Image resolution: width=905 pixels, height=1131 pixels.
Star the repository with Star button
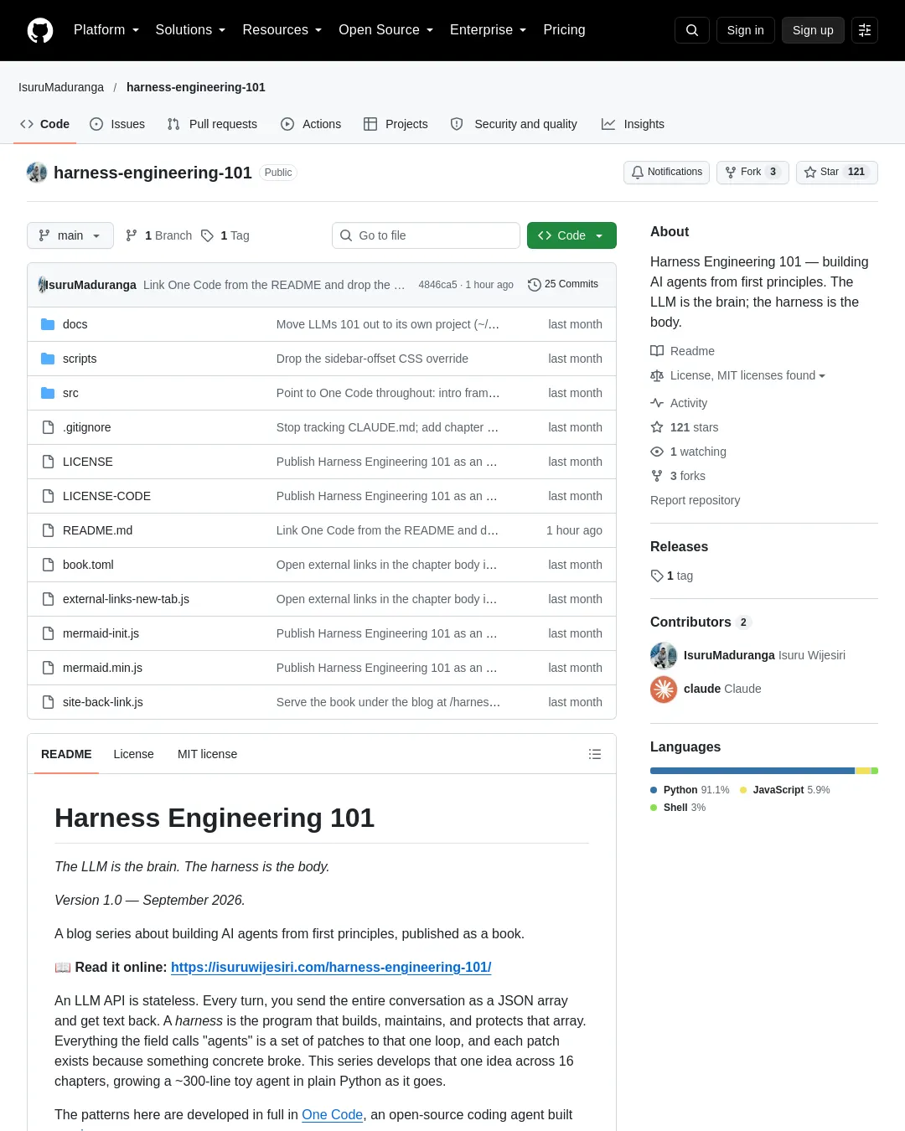tap(837, 173)
